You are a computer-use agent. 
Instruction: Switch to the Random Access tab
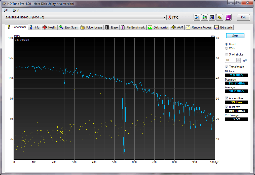[199, 27]
